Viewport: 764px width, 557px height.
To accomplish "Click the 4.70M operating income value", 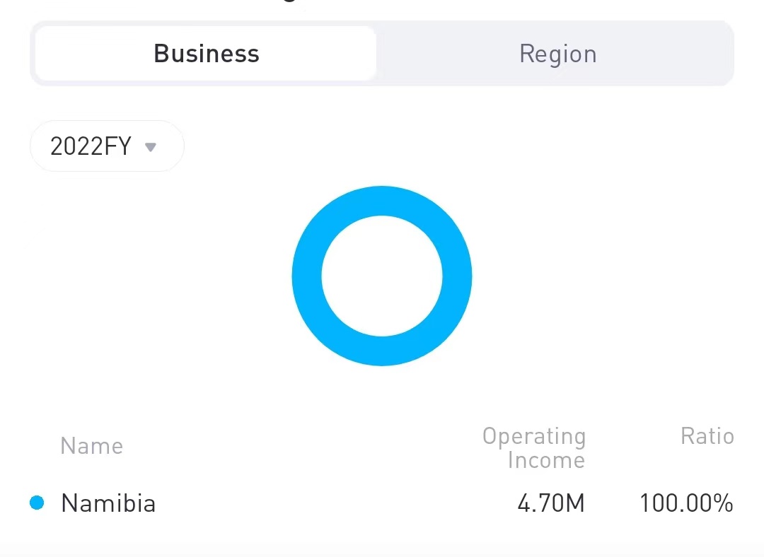I will point(551,503).
